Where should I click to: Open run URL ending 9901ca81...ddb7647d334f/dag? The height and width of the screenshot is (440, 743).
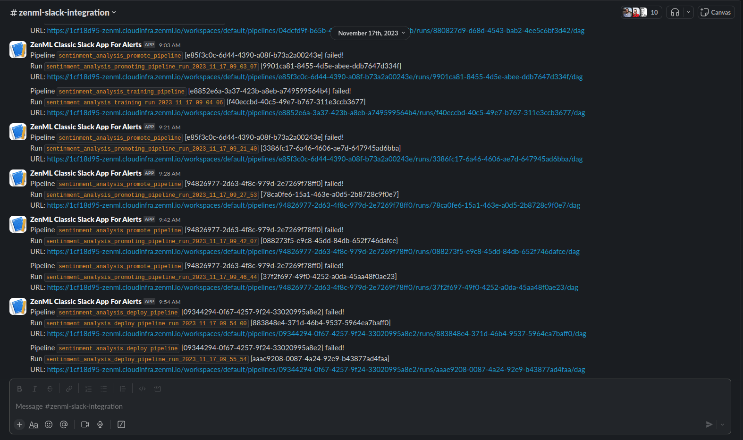(x=315, y=76)
